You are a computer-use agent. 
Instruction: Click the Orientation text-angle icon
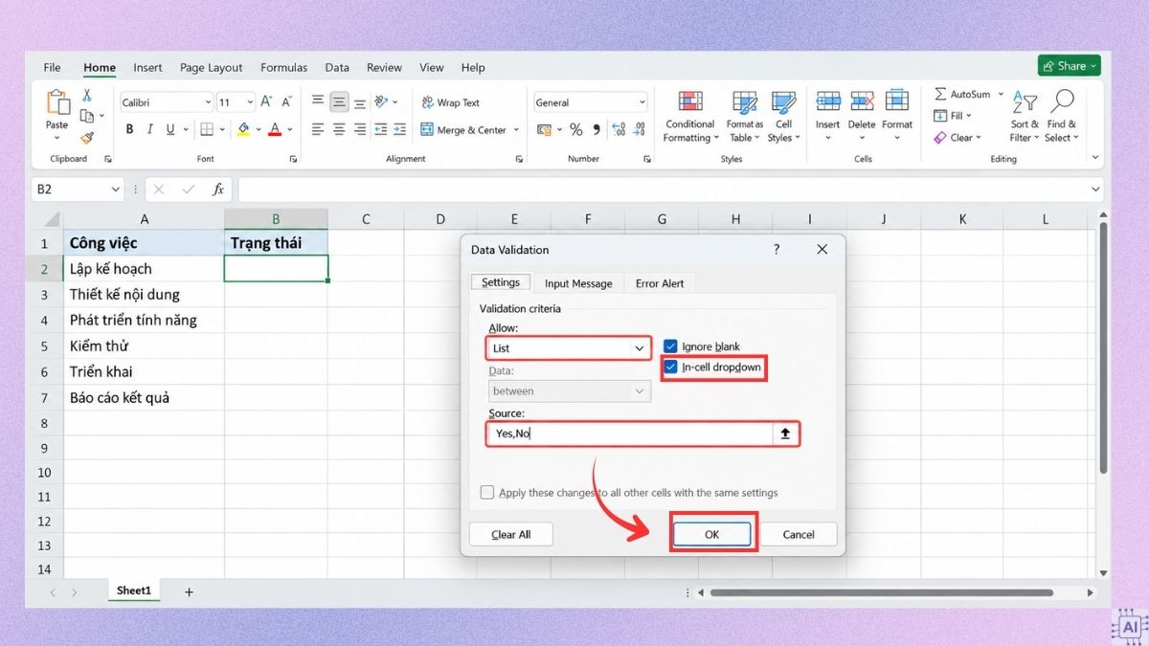[x=382, y=101]
